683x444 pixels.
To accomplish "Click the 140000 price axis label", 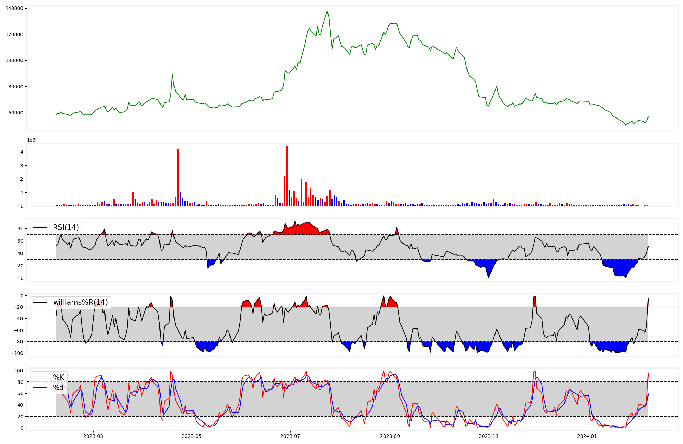I will 14,8.
